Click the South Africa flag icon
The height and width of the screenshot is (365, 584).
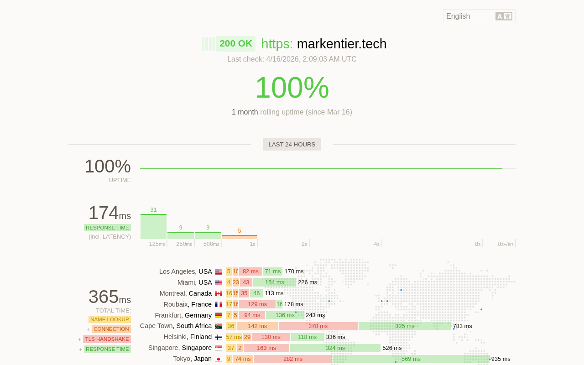coord(219,326)
